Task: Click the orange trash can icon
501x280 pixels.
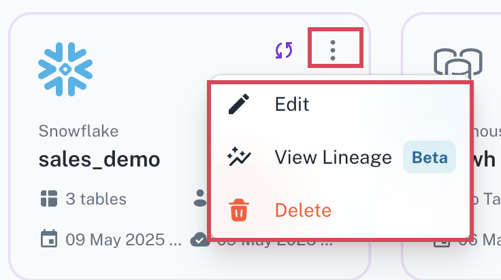Action: pos(239,210)
